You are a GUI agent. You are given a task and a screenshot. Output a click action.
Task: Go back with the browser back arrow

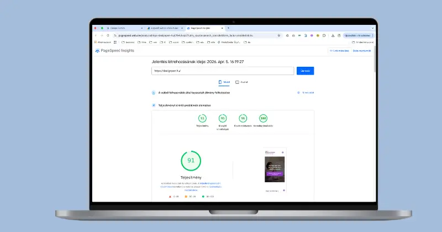[96, 35]
